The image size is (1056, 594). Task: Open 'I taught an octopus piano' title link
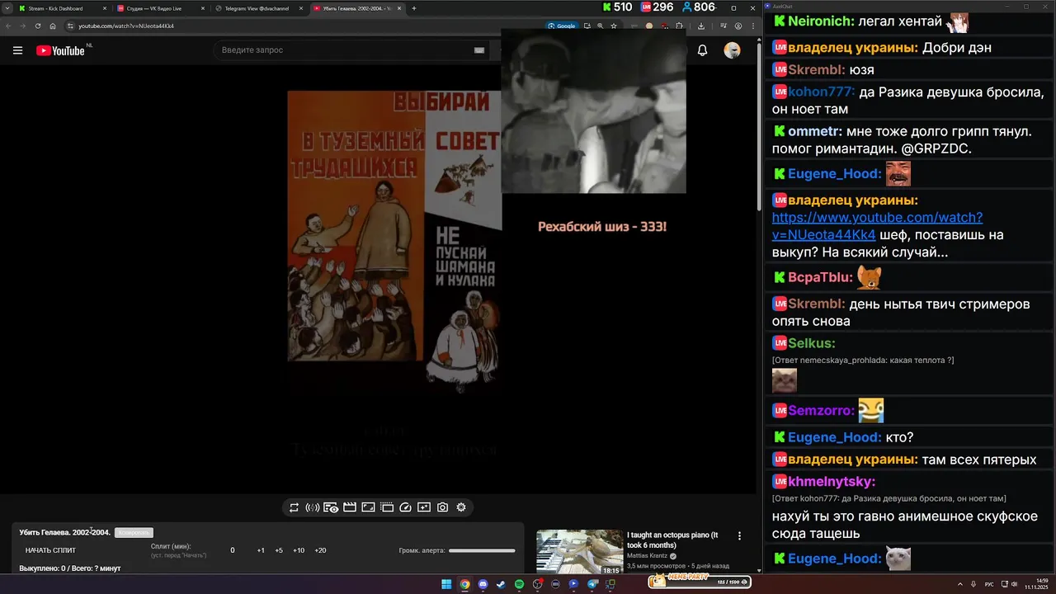click(672, 540)
